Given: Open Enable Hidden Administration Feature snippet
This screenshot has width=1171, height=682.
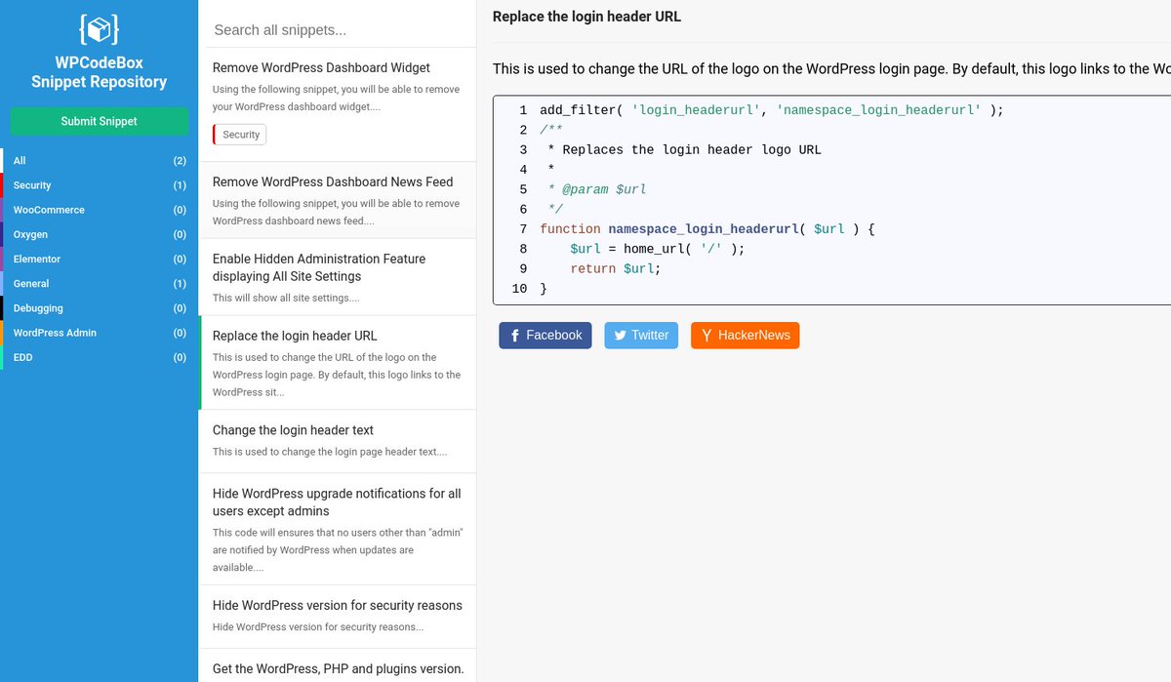Looking at the screenshot, I should pos(338,277).
